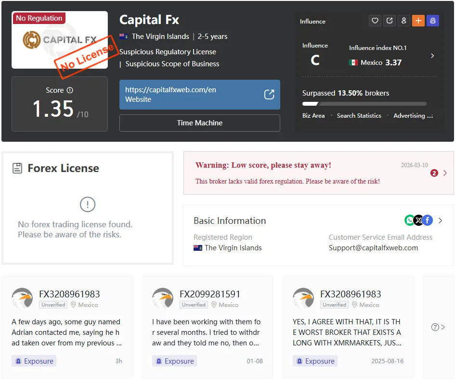
Task: Open the external link icon on website button
Action: click(x=269, y=95)
